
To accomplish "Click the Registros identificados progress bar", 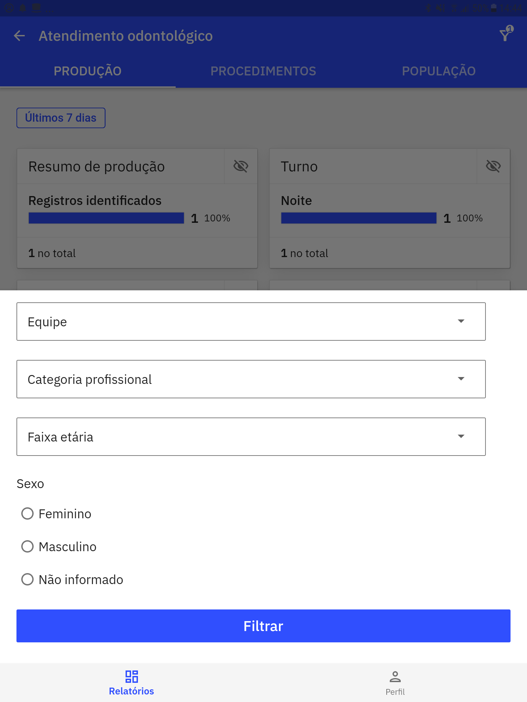I will [x=106, y=218].
